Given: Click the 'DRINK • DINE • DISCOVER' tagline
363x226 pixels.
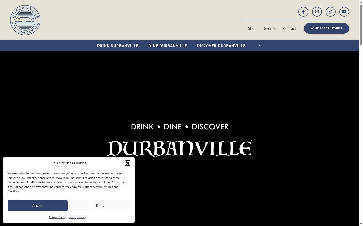Looking at the screenshot, I should (x=180, y=127).
